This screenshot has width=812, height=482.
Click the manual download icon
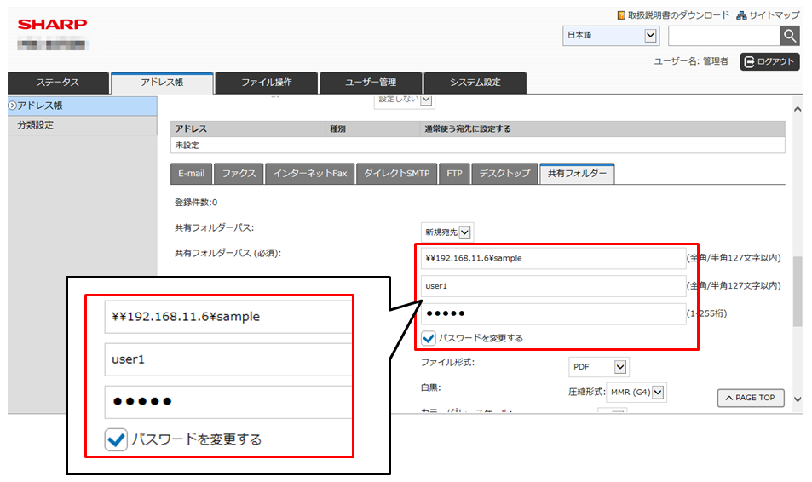[x=621, y=15]
